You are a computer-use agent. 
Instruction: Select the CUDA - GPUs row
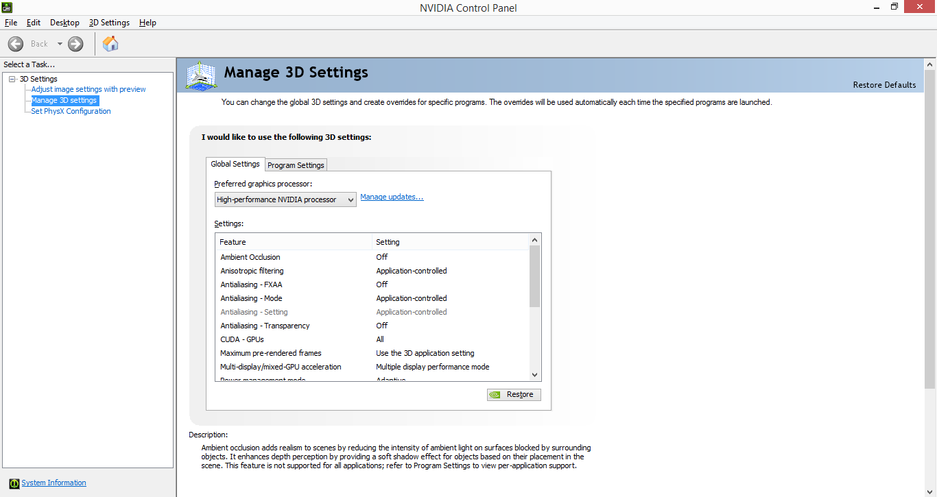[372, 339]
